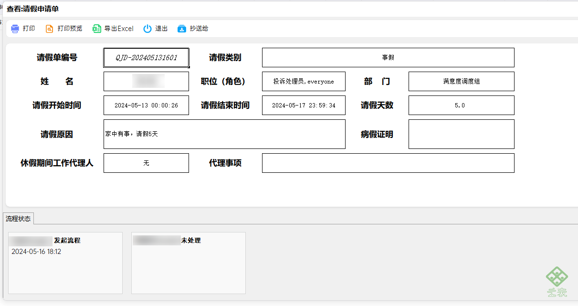Image resolution: width=578 pixels, height=306 pixels.
Task: Click the 休假期间工作代理人 label
Action: pyautogui.click(x=57, y=163)
